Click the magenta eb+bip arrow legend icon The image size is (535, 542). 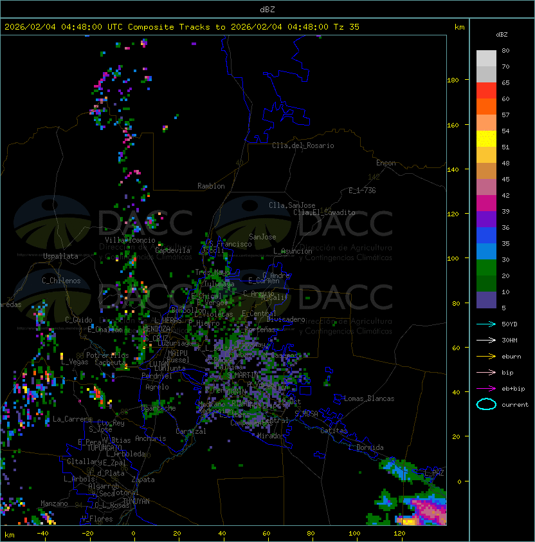(x=486, y=389)
